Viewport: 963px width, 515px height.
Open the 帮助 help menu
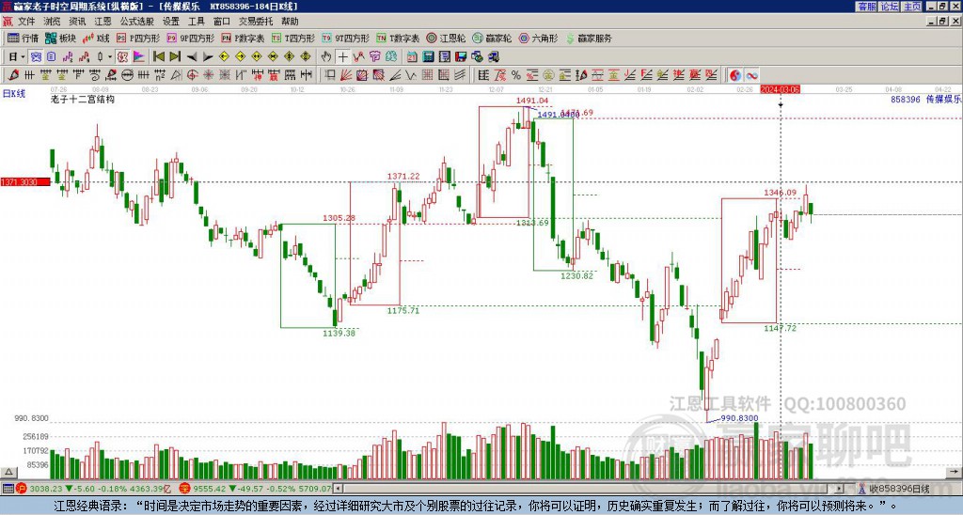pyautogui.click(x=290, y=22)
